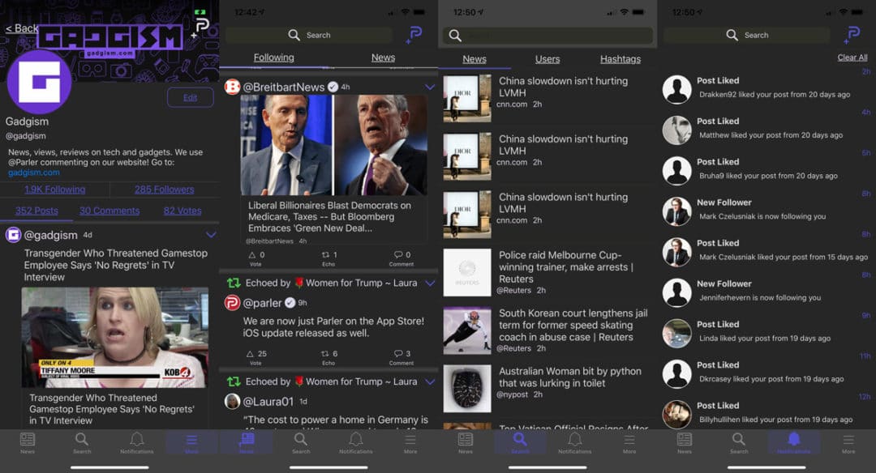Open 'Police raid Melbourne Cup-winning trainer' headline

566,267
